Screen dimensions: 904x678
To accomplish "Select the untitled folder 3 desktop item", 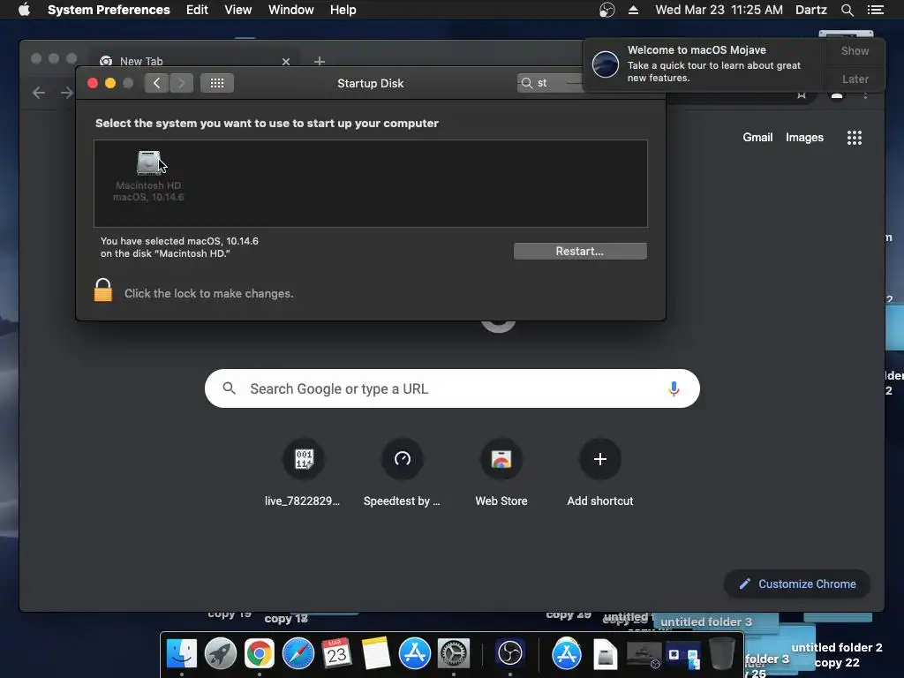I will click(705, 621).
